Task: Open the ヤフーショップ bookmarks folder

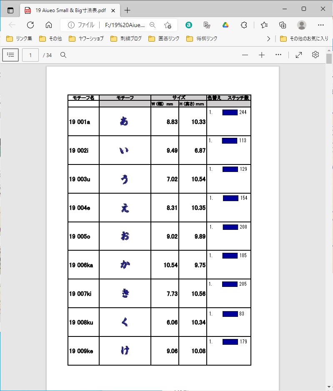Action: coord(86,39)
